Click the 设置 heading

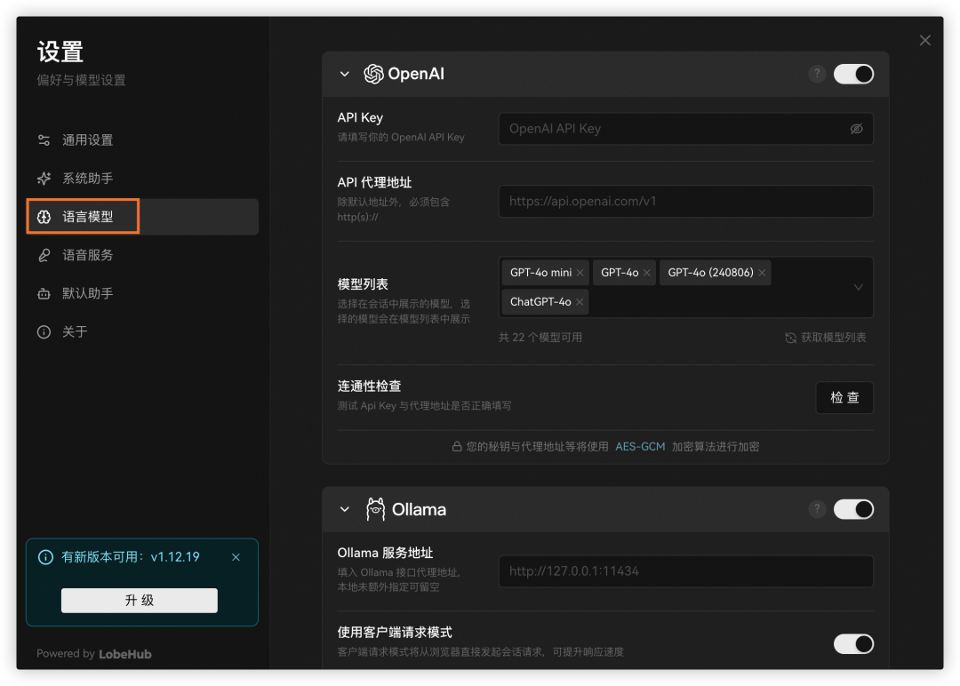pos(60,52)
